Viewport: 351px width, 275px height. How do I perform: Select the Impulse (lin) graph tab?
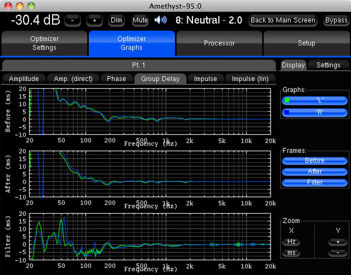pyautogui.click(x=250, y=79)
